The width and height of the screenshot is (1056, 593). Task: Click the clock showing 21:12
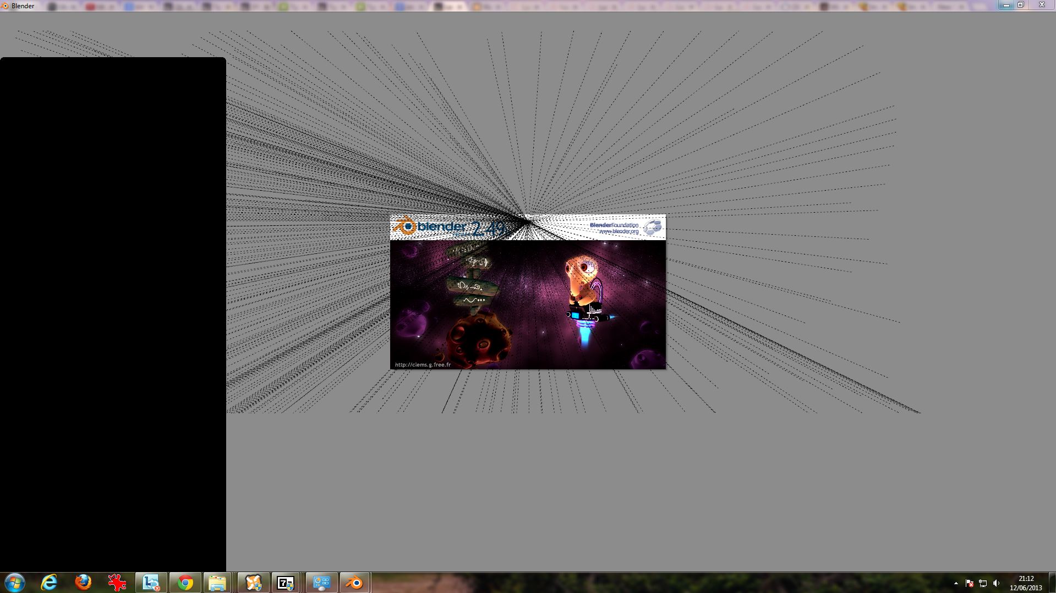[1026, 583]
